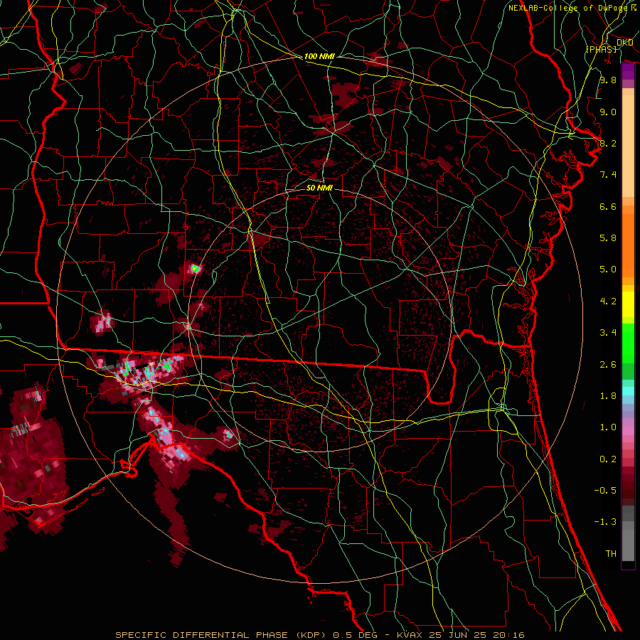This screenshot has height=640, width=640.
Task: Click the 4.2 scale value
Action: point(608,302)
